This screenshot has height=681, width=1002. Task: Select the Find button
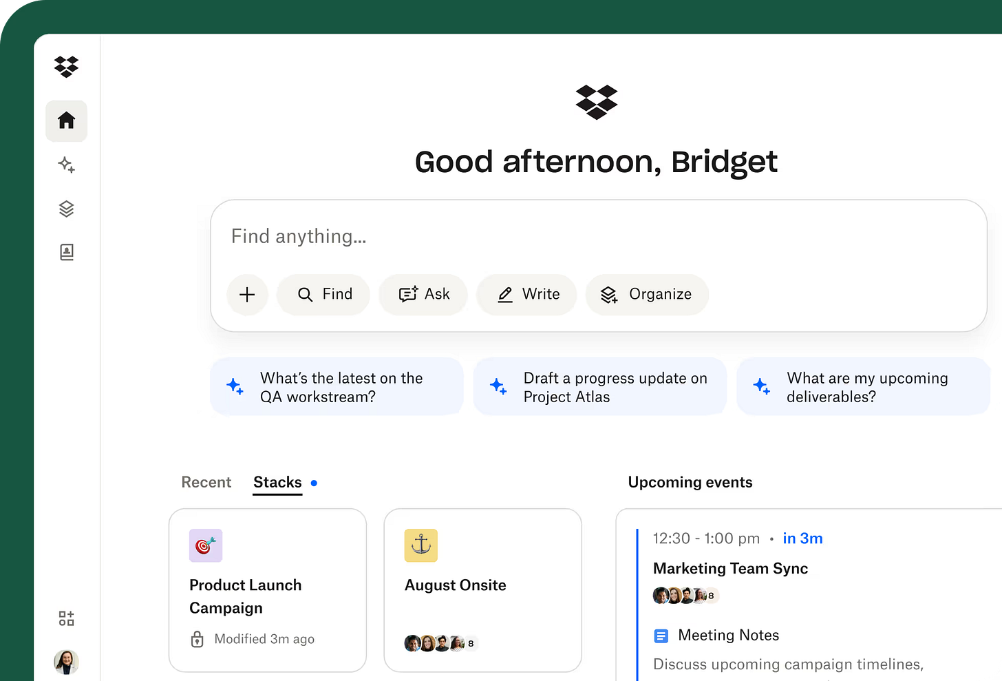point(323,295)
